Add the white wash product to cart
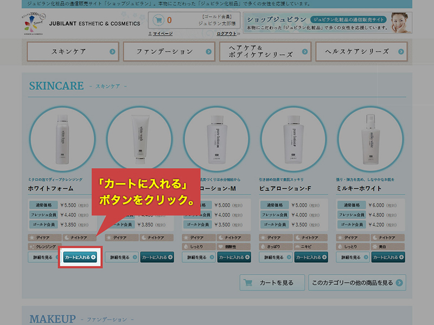Image resolution: width=434 pixels, height=325 pixels. point(157,257)
